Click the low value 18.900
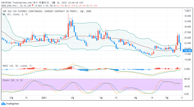The image size is (194, 107). 82,6
